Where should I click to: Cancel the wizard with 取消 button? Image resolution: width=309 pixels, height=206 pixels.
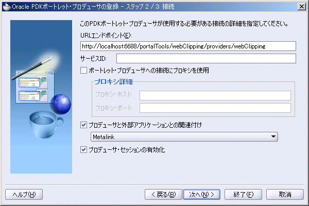pos(285,195)
